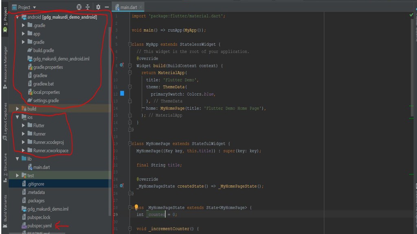Click the green inspection checkmark icon
417x234 pixels.
pyautogui.click(x=411, y=15)
